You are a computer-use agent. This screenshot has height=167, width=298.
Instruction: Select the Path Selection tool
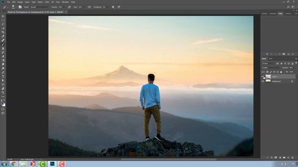tap(3, 80)
